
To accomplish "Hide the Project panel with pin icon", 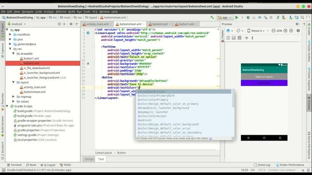I will point(77,24).
